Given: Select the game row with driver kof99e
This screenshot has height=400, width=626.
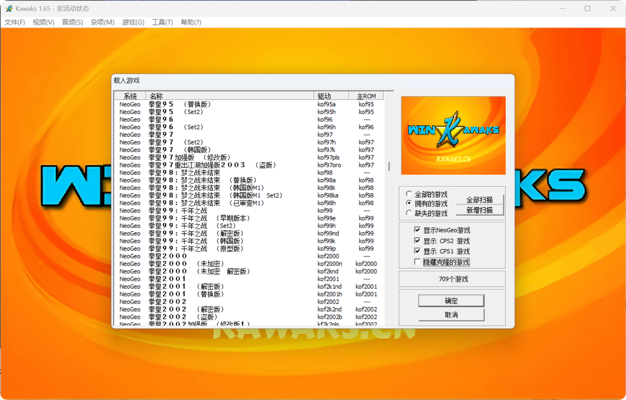Looking at the screenshot, I should pyautogui.click(x=249, y=218).
